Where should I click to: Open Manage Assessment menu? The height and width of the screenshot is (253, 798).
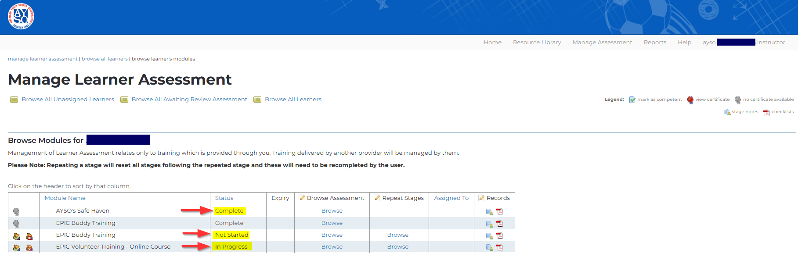pyautogui.click(x=602, y=43)
